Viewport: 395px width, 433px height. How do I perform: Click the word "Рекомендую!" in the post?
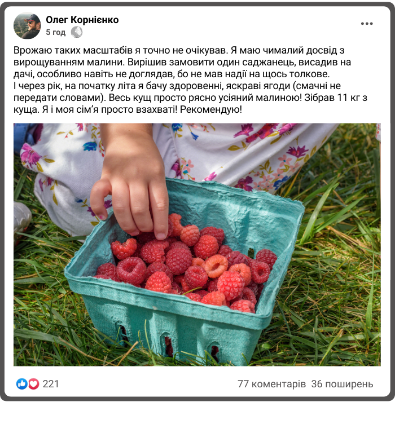[211, 109]
